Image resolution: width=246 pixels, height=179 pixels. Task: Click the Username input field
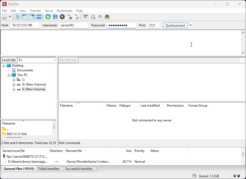click(x=73, y=25)
